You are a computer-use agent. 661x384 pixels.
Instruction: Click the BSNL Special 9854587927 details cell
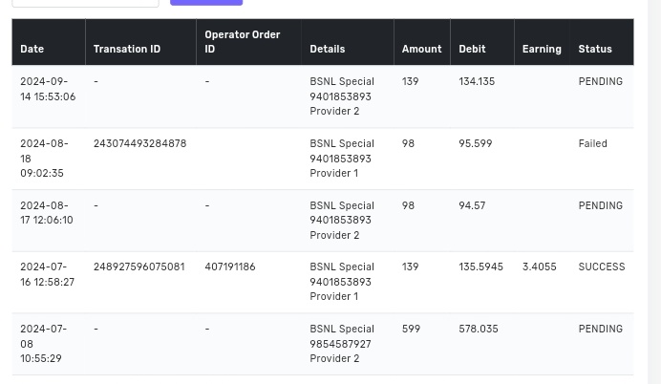341,343
